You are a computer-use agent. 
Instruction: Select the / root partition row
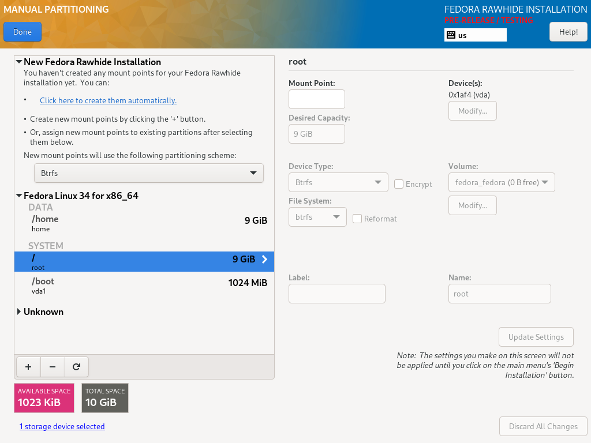pyautogui.click(x=144, y=262)
